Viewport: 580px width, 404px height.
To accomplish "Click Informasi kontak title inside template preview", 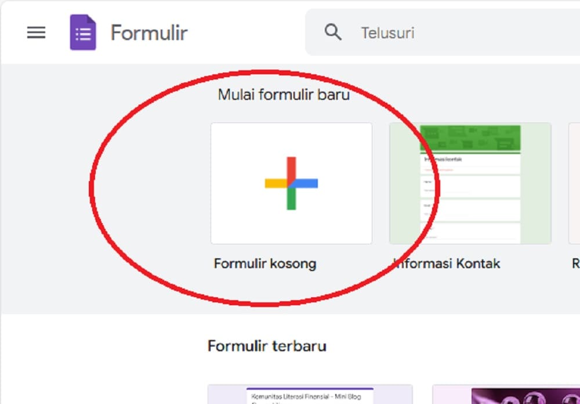I will [x=443, y=159].
